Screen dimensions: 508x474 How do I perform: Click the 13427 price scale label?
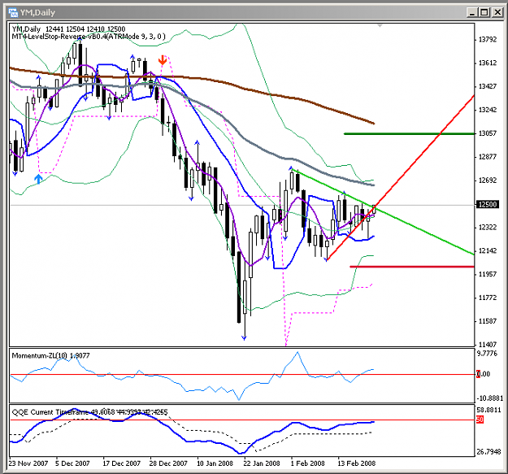point(487,86)
